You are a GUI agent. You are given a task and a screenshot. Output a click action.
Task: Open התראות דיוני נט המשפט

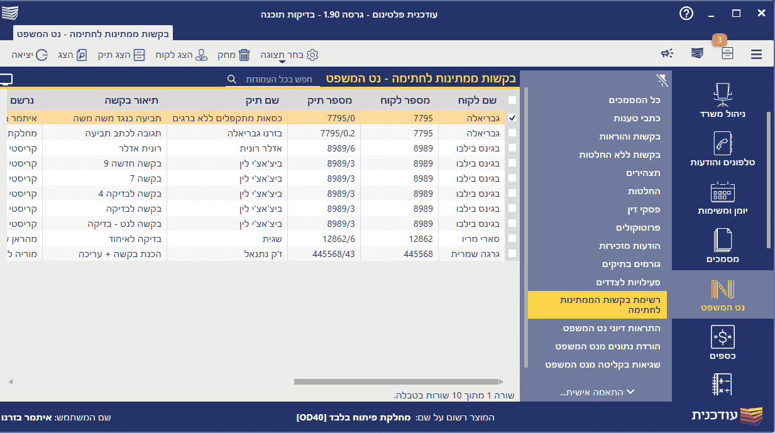click(x=612, y=328)
